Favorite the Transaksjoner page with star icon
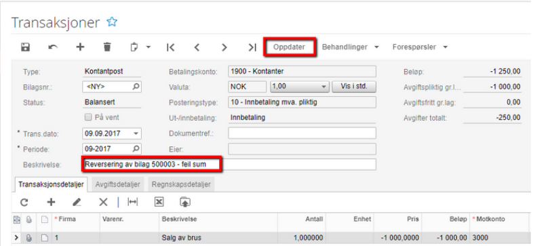Viewport: 533px width, 246px height. 112,22
